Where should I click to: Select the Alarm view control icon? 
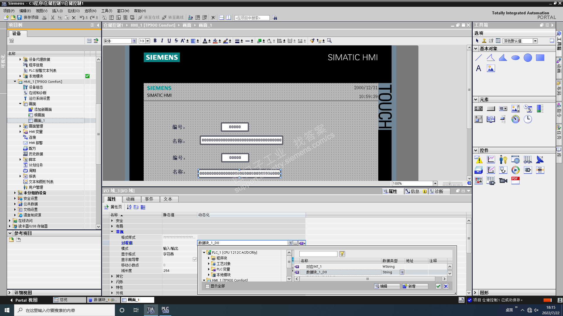pos(479,159)
